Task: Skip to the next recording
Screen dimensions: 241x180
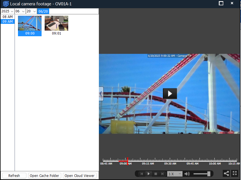Action: tap(162, 174)
